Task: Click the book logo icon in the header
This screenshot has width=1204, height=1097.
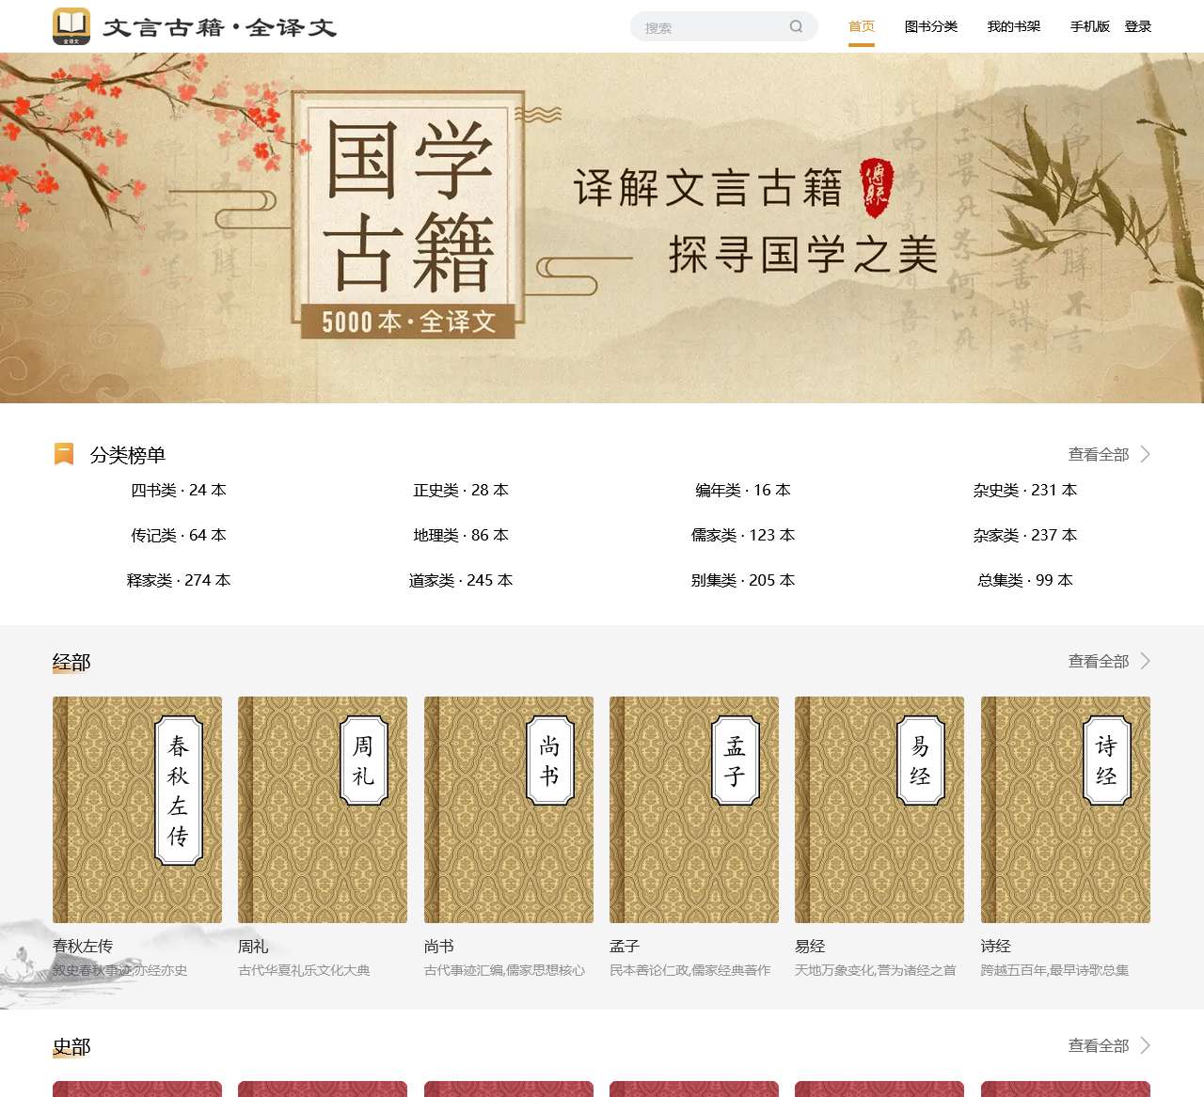Action: [71, 26]
